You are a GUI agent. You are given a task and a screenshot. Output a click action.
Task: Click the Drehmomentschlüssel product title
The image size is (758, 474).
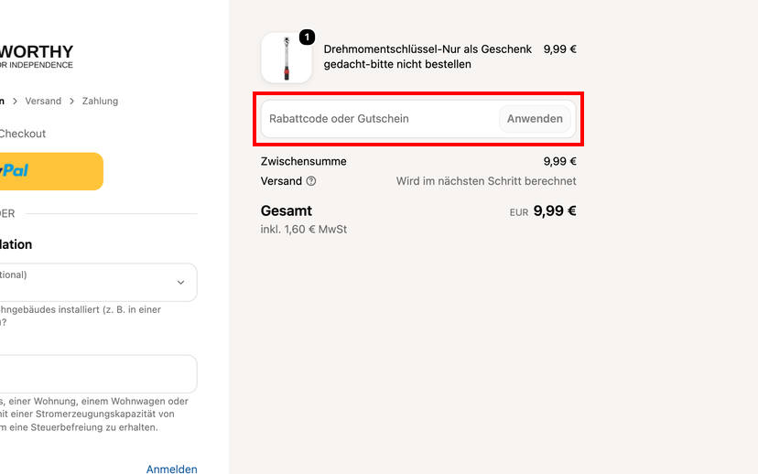point(428,57)
